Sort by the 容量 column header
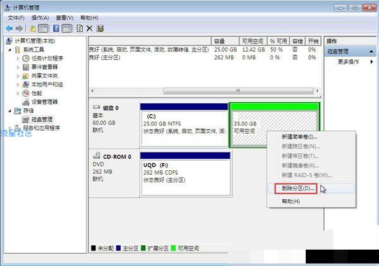Viewport: 379px width, 266px height. tap(225, 41)
